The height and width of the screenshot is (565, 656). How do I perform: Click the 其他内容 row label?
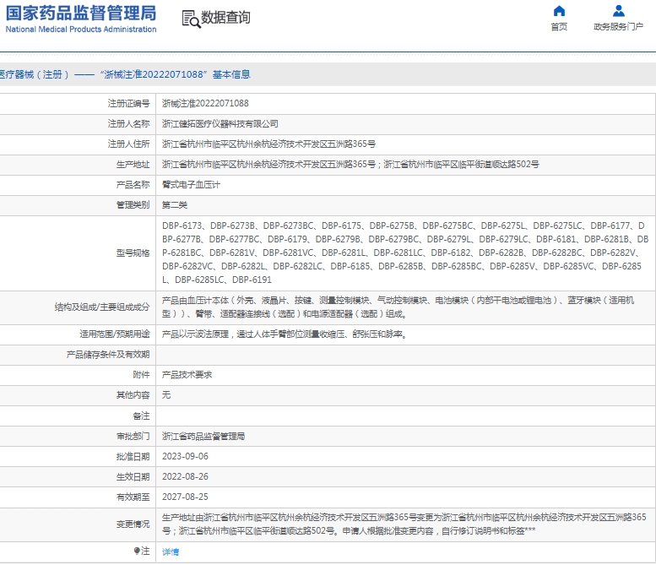pos(133,395)
